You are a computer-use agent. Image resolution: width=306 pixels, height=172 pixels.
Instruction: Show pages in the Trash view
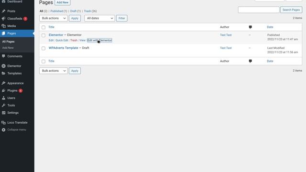(x=87, y=11)
